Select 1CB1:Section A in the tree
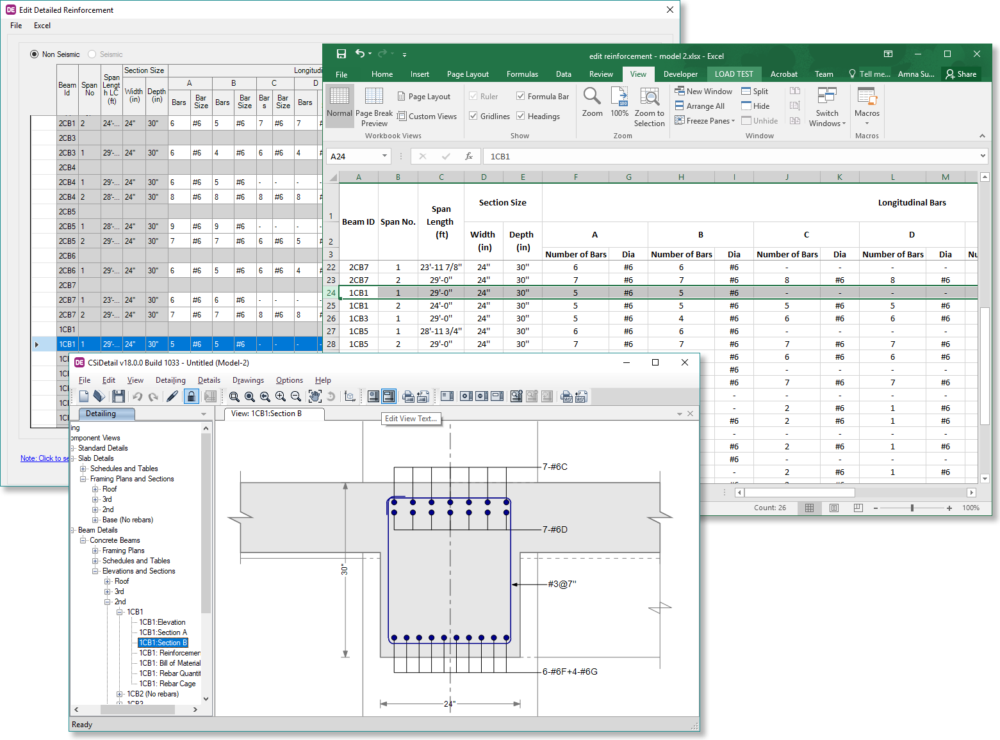This screenshot has width=1000, height=740. [x=163, y=632]
